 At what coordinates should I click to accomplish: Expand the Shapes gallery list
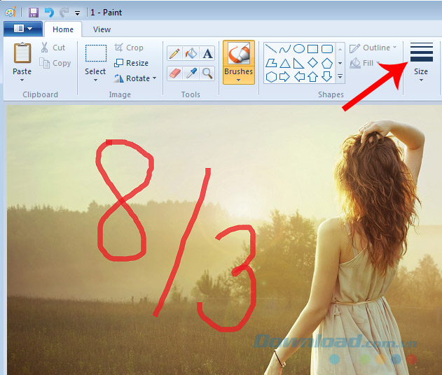[x=340, y=76]
